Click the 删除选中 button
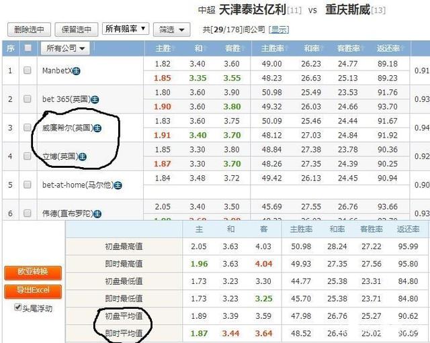Image resolution: width=430 pixels, height=343 pixels. coord(29,30)
